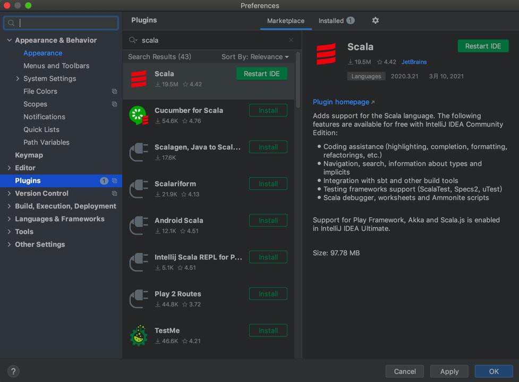
Task: Switch to the Marketplace tab
Action: click(286, 21)
